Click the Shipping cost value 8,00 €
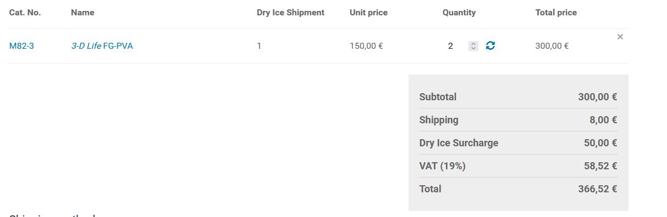 [603, 120]
